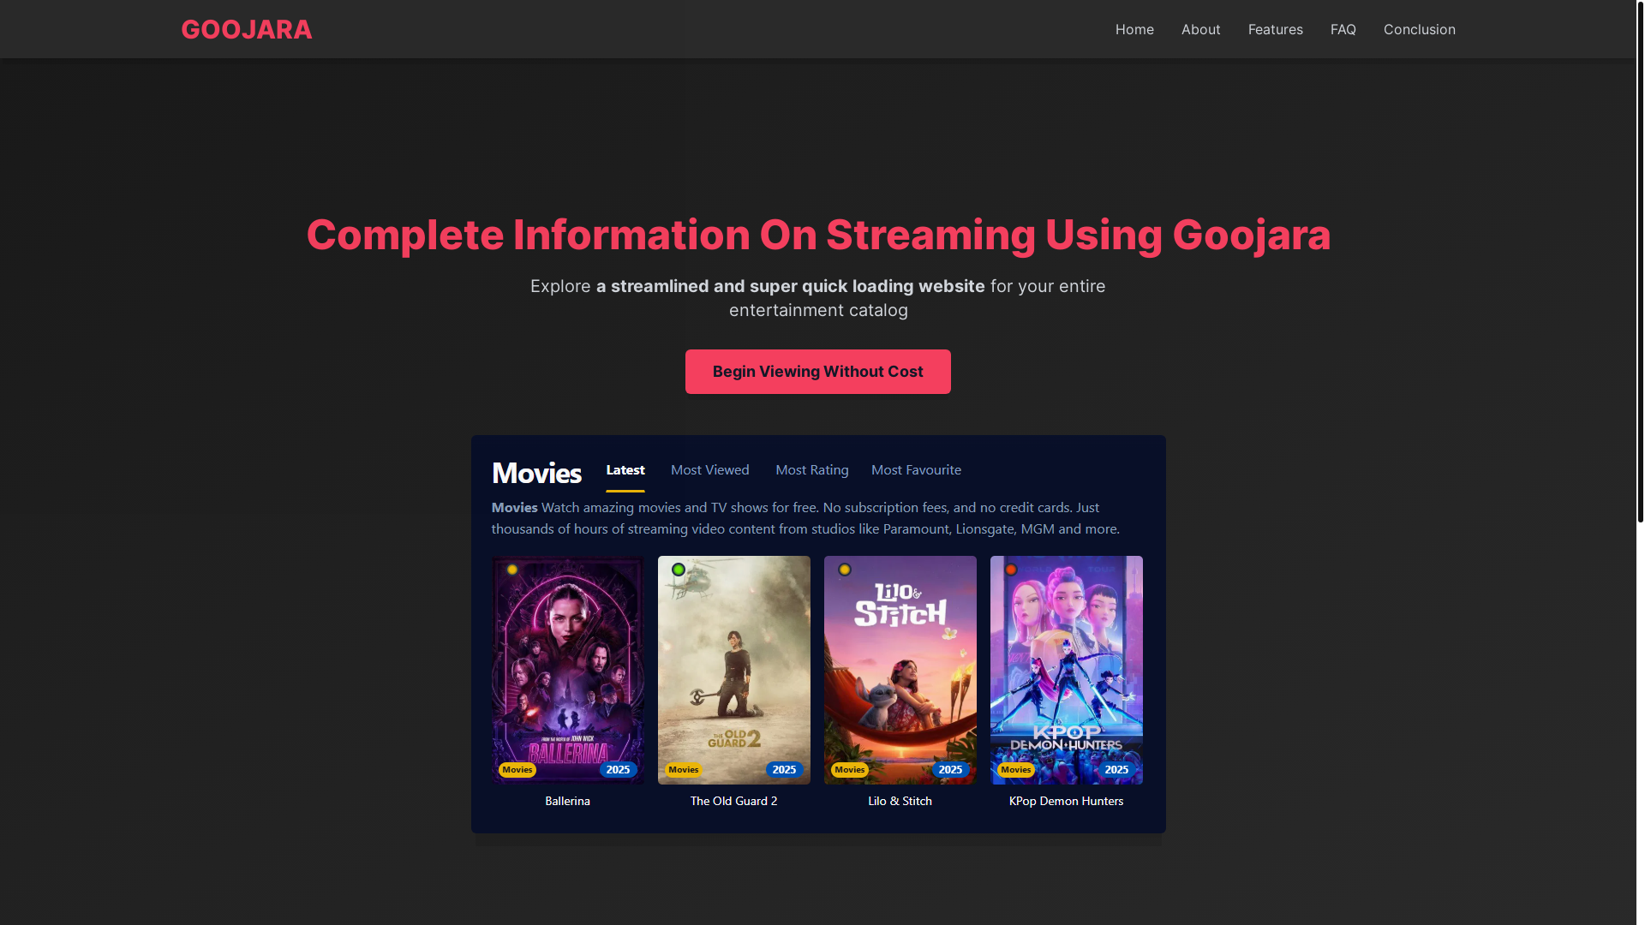Open The Old Guard 2 poster
The width and height of the screenshot is (1645, 925).
coord(733,670)
